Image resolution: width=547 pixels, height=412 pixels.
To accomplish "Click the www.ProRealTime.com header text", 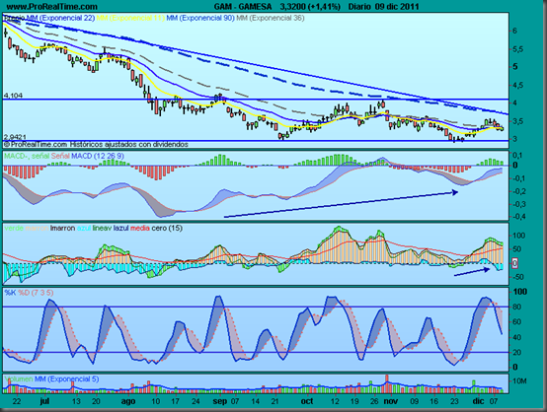I will (52, 7).
